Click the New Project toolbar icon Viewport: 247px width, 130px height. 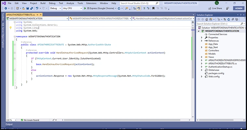tap(18, 8)
